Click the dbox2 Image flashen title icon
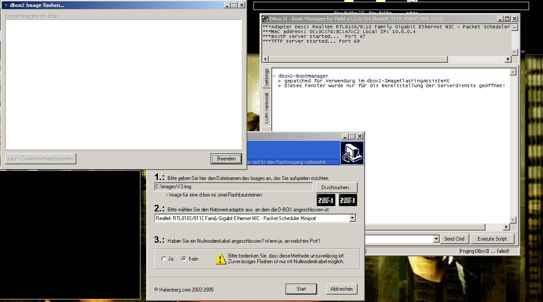 click(6, 5)
